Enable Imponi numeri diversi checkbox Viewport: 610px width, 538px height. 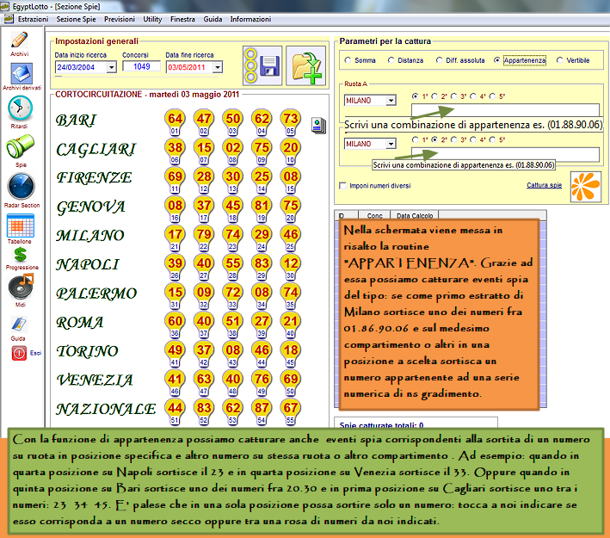[342, 186]
